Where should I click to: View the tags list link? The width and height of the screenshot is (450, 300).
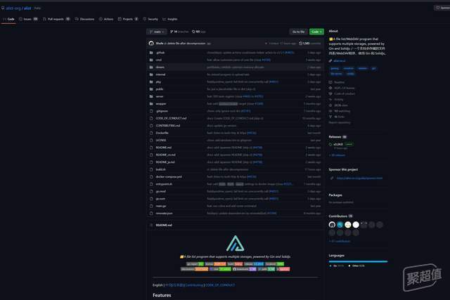(199, 32)
